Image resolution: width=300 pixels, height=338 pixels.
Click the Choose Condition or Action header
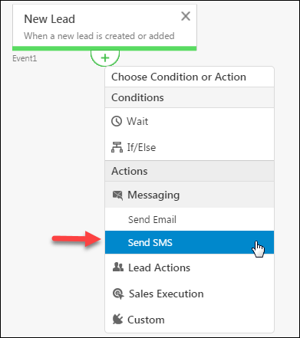[179, 77]
